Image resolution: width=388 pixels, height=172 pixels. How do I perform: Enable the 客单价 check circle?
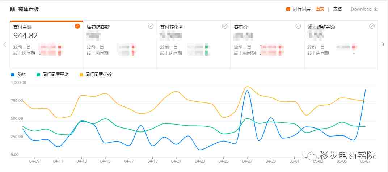click(298, 26)
